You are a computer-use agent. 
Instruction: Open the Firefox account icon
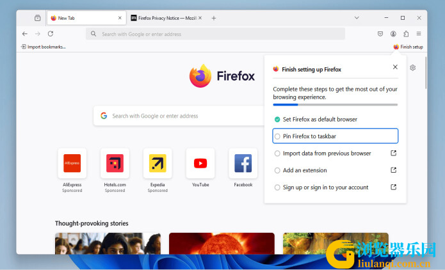click(x=393, y=34)
